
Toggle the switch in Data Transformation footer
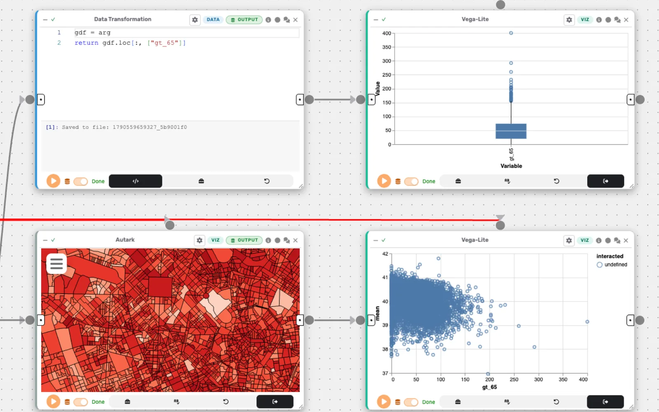point(81,181)
